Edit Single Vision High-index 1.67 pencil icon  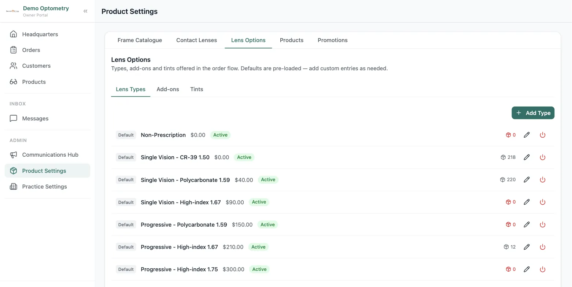pos(527,202)
